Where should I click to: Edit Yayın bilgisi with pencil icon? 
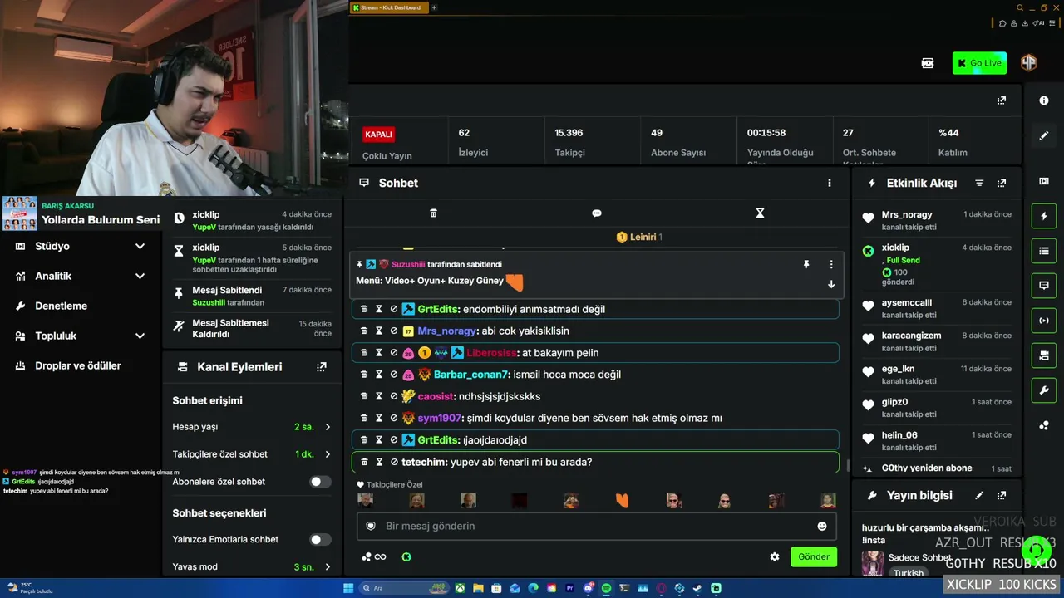click(979, 496)
